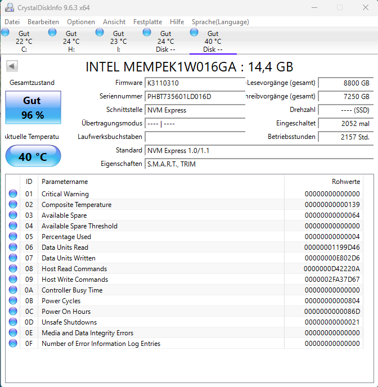The height and width of the screenshot is (387, 378).
Task: Select the Unsafe Shutdowns parameter name
Action: (69, 322)
